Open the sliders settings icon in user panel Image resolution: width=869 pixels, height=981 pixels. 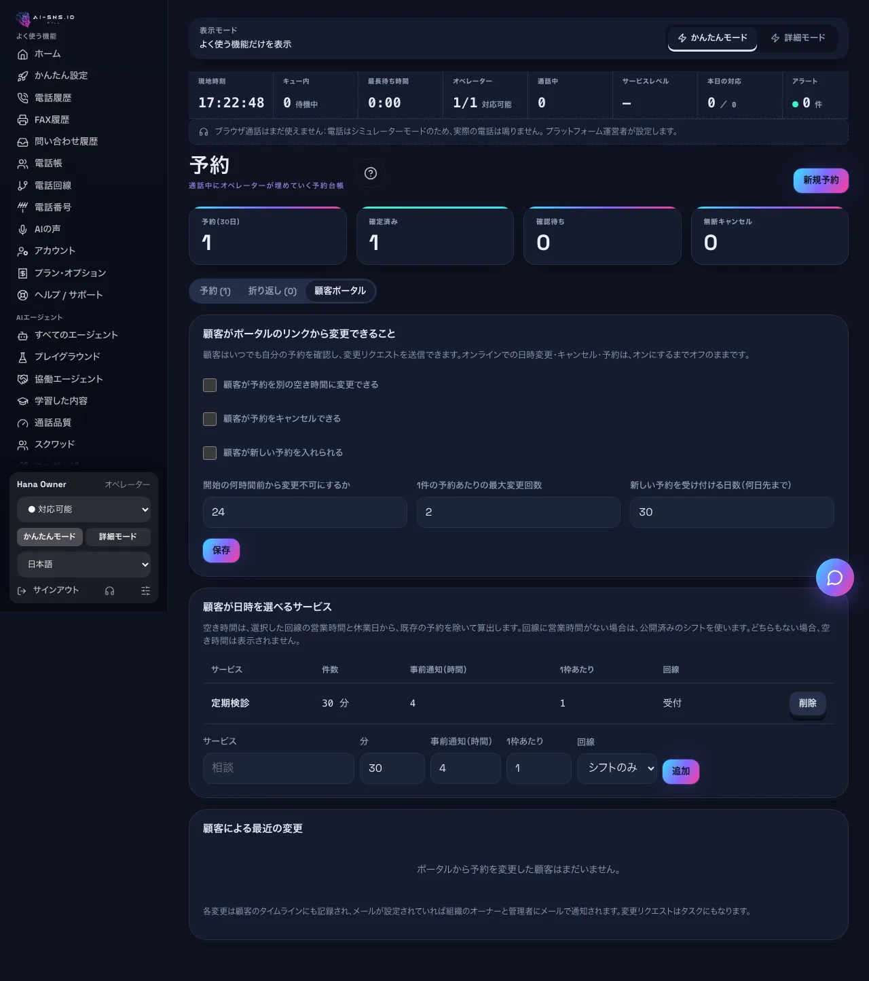pos(145,591)
